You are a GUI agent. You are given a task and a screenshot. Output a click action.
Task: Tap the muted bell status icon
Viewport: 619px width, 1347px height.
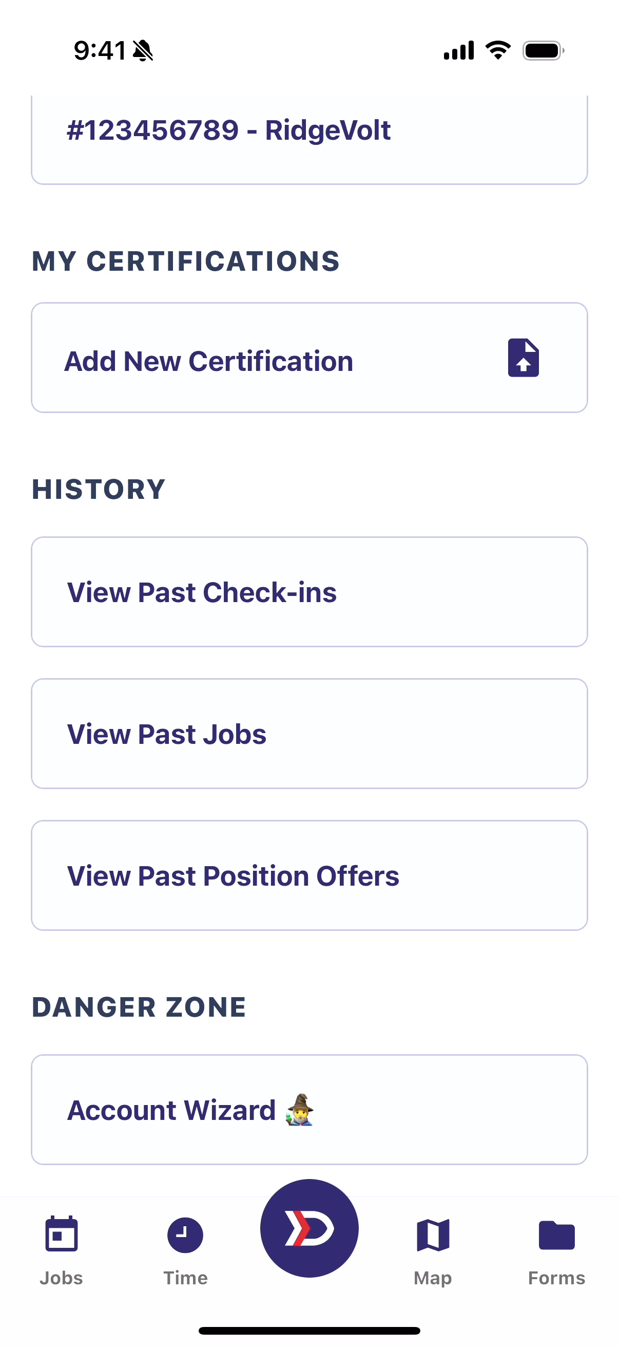pyautogui.click(x=143, y=51)
